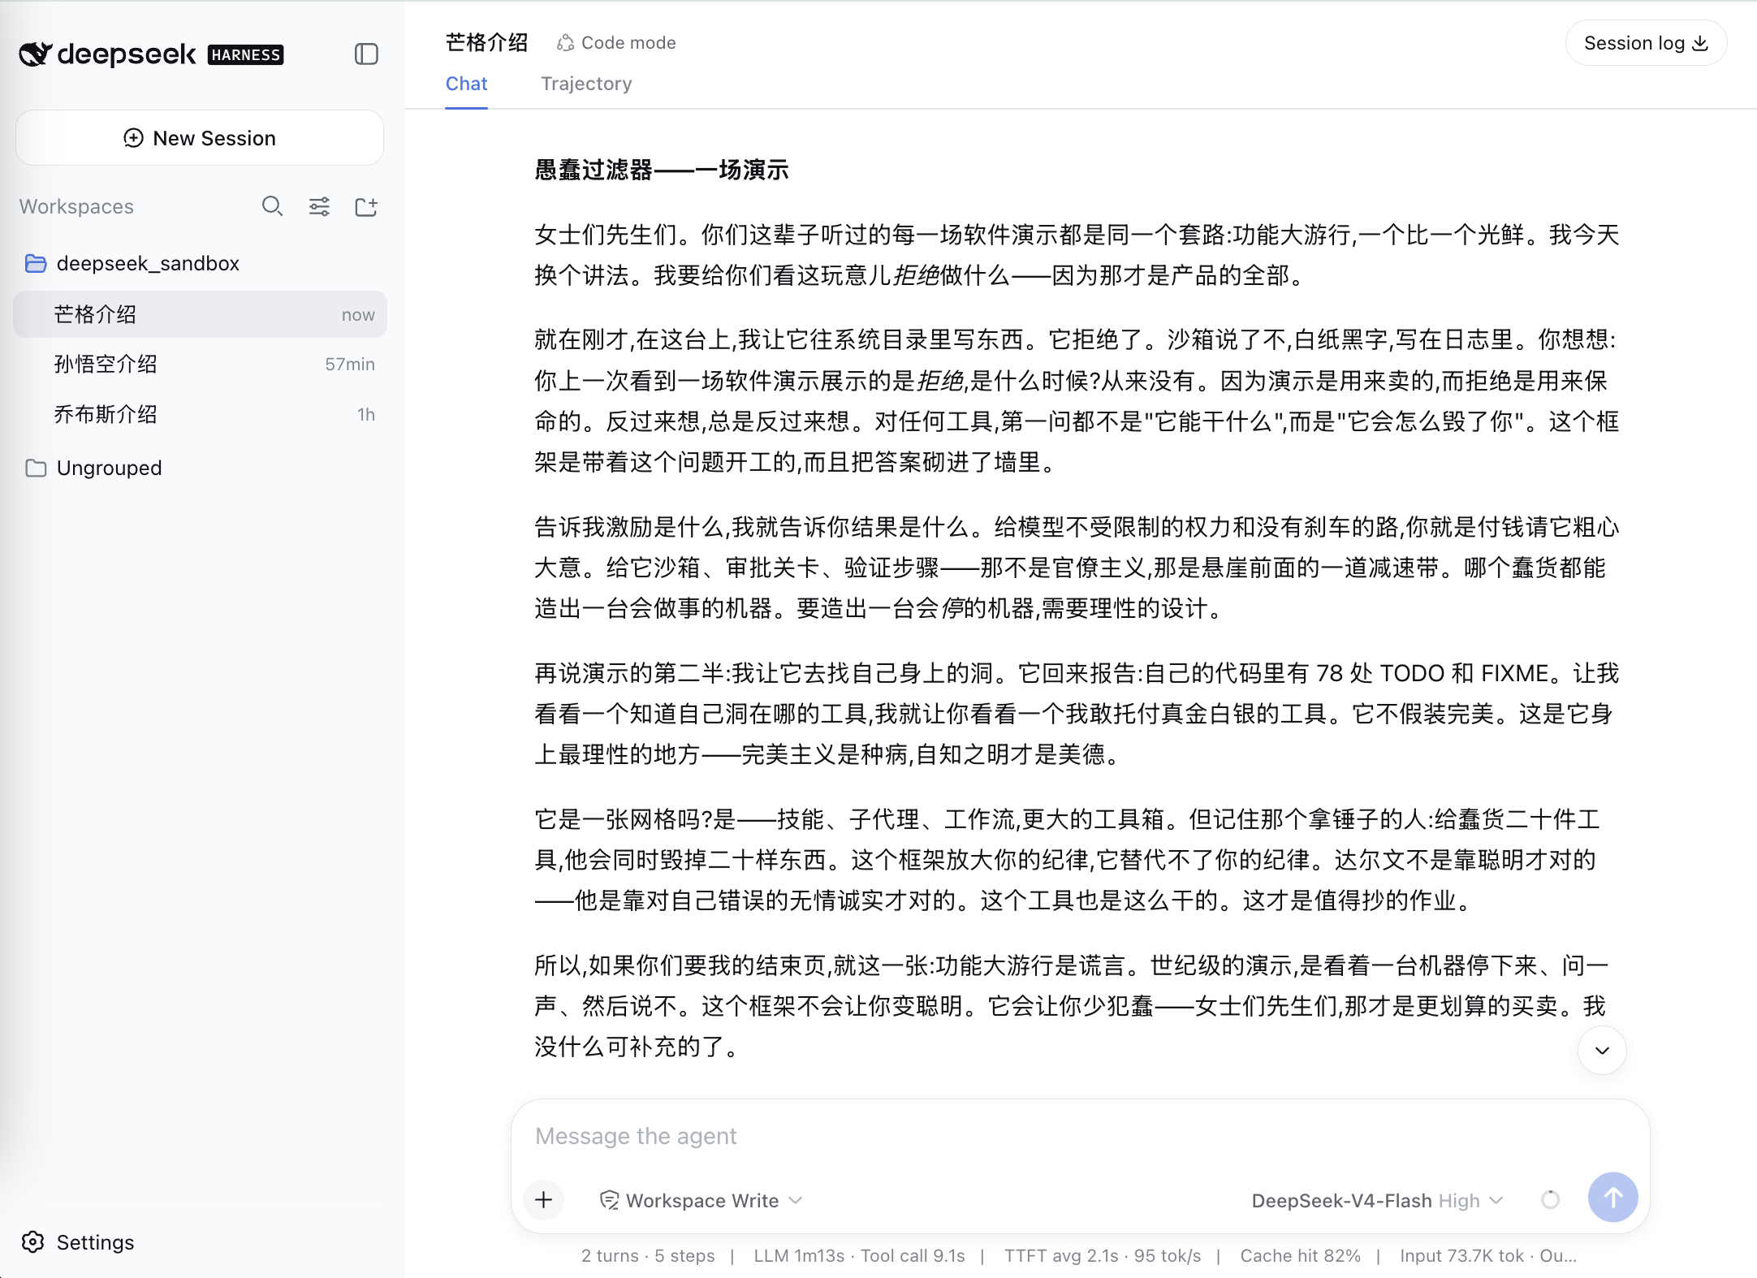
Task: Click 'Input 73.7K tok' status entry
Action: 1461,1255
